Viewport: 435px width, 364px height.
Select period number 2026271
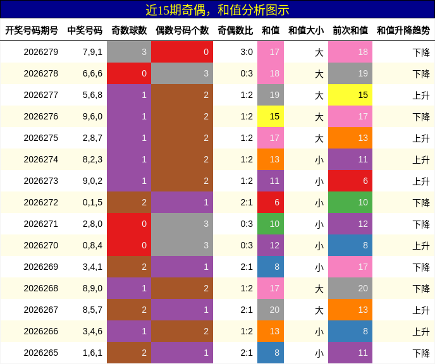[40, 224]
